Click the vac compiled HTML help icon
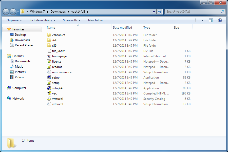The width and height of the screenshot is (228, 152). [x=49, y=93]
